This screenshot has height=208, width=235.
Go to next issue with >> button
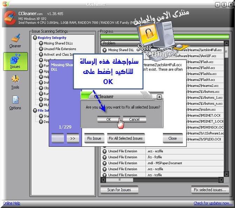pyautogui.click(x=73, y=138)
